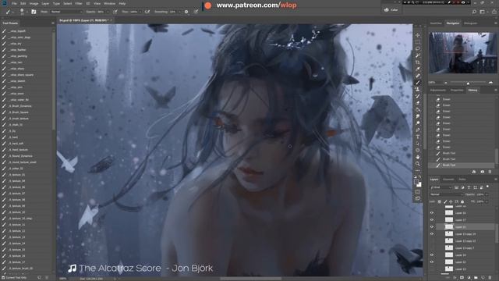Switch to the Channels tab
This screenshot has width=499, height=281.
click(x=448, y=180)
